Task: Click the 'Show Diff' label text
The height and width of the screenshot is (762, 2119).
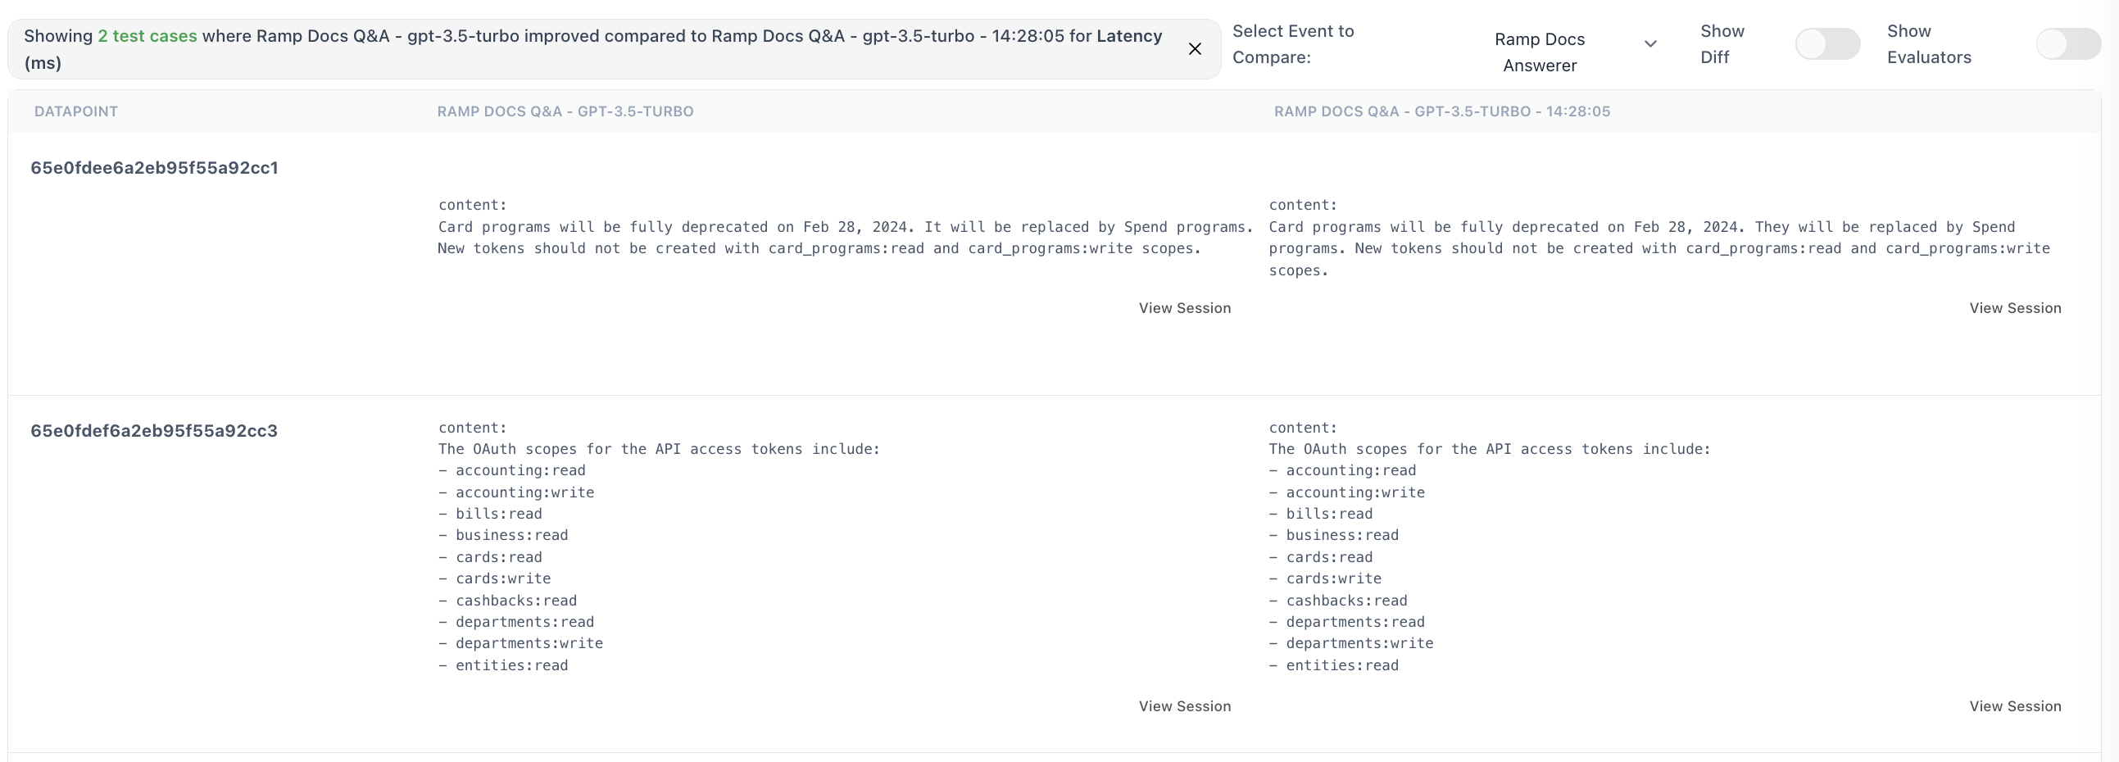Action: click(1722, 44)
